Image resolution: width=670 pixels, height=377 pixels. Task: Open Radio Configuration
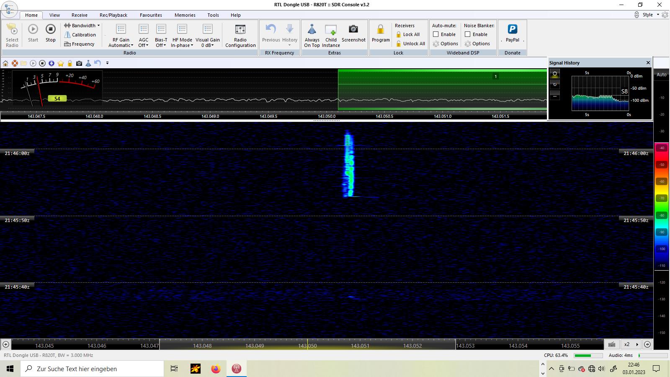click(240, 36)
